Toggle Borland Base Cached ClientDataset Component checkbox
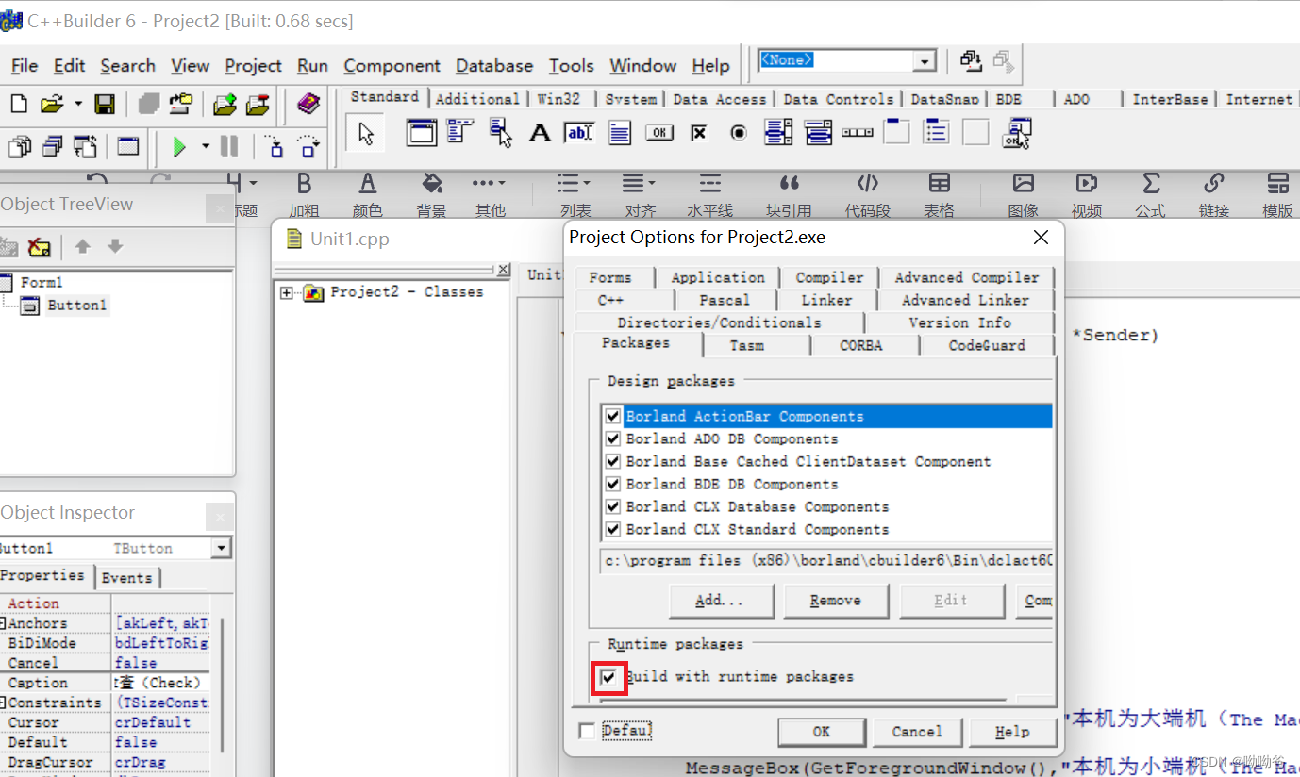Viewport: 1300px width, 777px height. 613,461
